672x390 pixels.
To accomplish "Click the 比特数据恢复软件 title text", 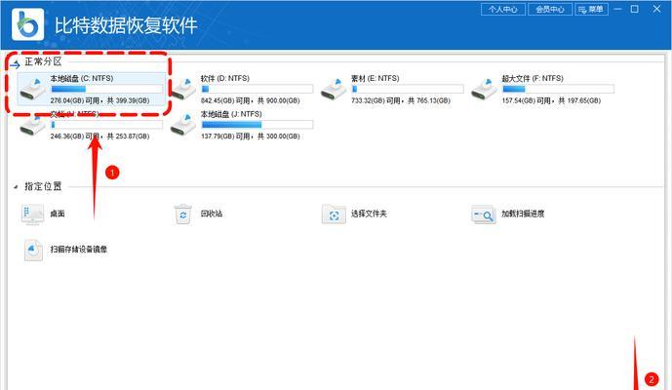I will (x=126, y=25).
